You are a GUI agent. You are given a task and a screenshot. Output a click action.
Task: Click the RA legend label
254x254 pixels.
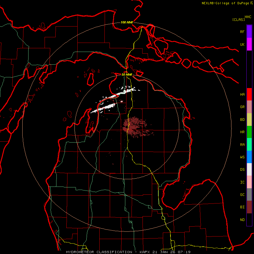242,145
